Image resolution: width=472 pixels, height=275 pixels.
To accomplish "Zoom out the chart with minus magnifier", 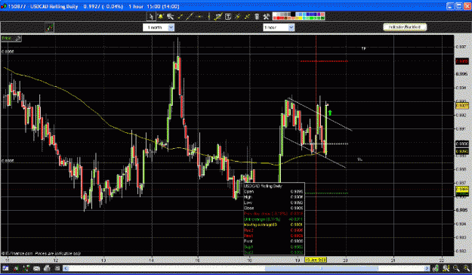I will coord(456,268).
